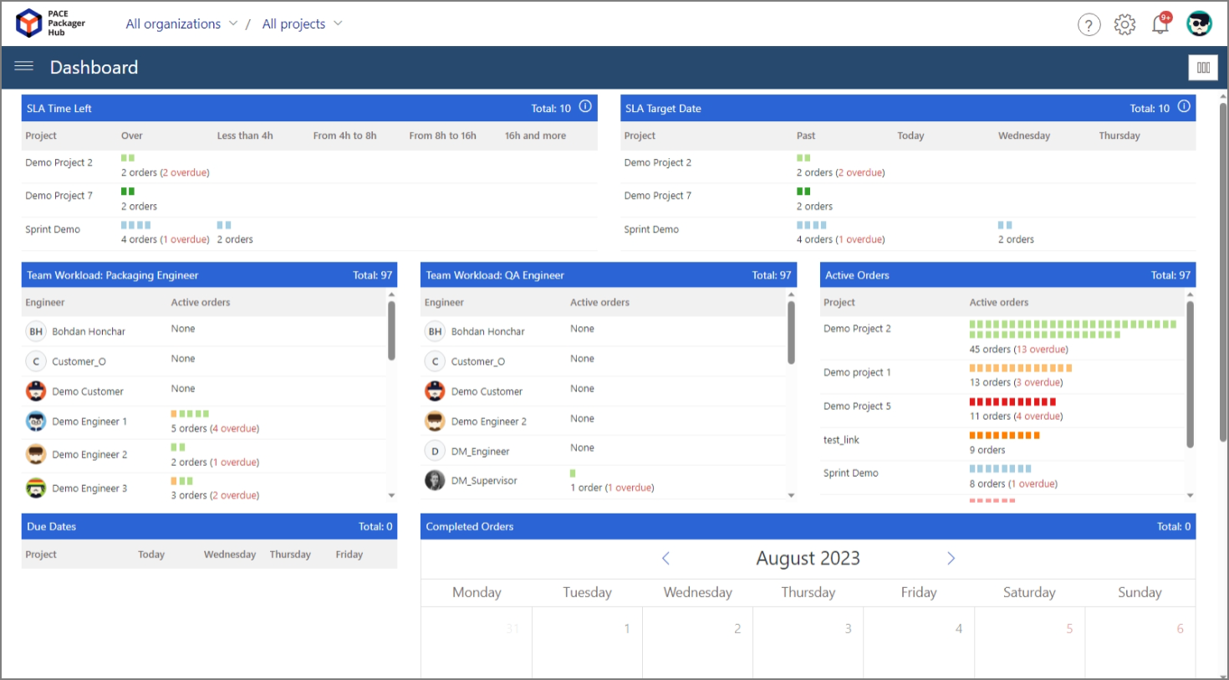
Task: Click the PACE Packager Hub logo
Action: (x=50, y=23)
